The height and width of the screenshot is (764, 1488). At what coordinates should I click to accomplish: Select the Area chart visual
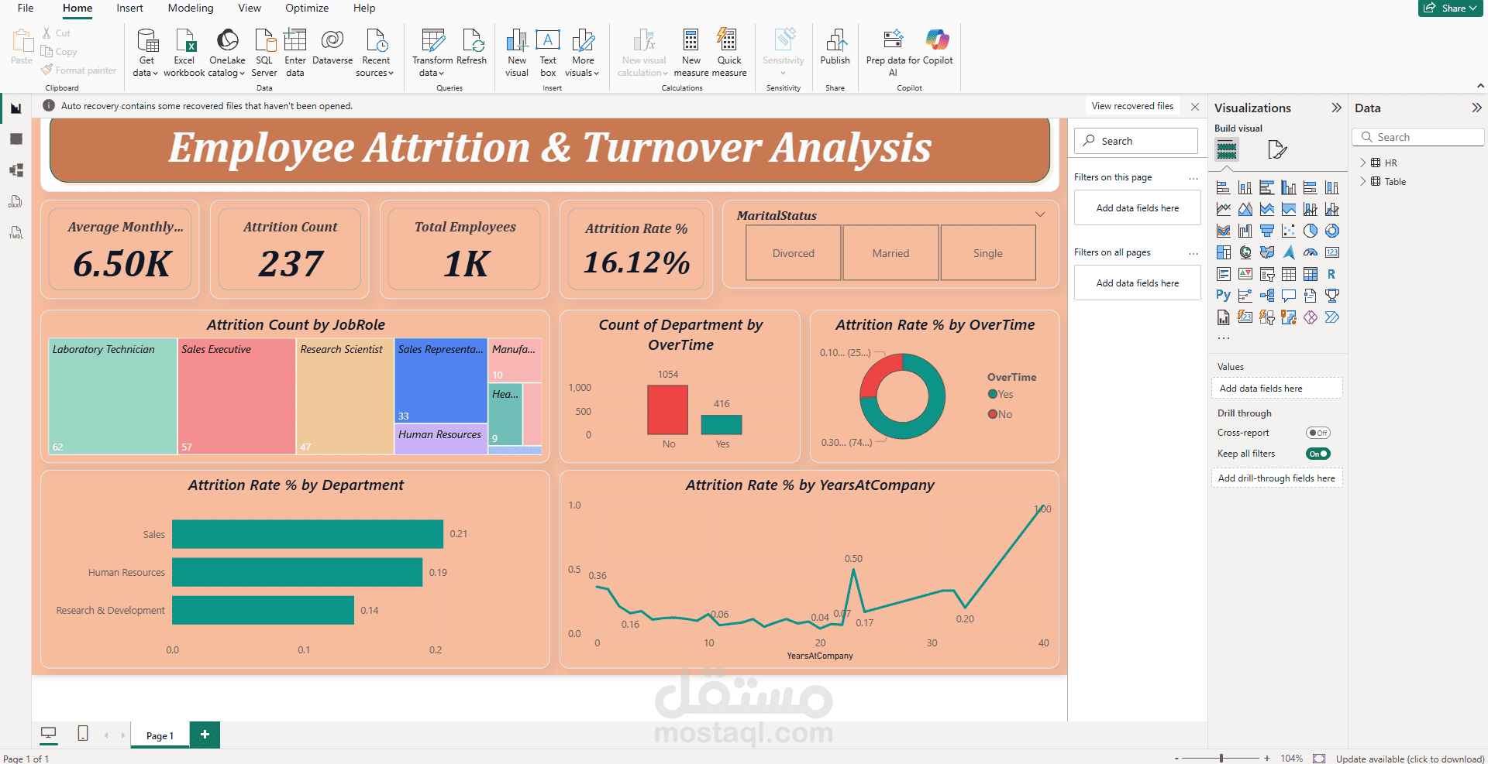[1245, 209]
